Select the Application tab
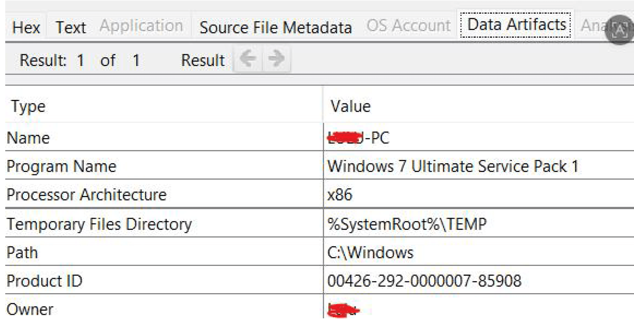The width and height of the screenshot is (634, 326). 141,26
